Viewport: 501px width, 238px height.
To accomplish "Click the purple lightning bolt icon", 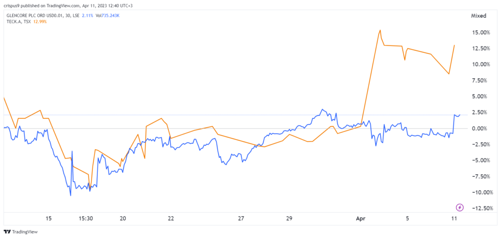I will tap(459, 207).
